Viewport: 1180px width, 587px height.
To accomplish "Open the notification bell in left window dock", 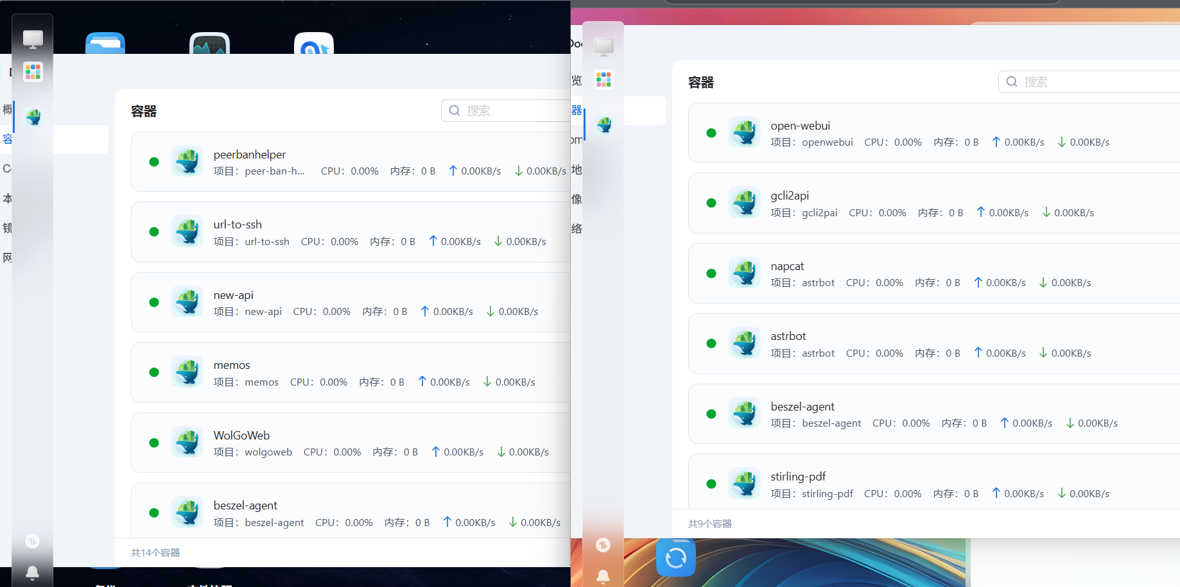I will coord(32,572).
